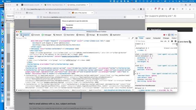Viewport: 196px width, 110px height.
Task: Open the Accessibility panel tab
Action: [103, 35]
